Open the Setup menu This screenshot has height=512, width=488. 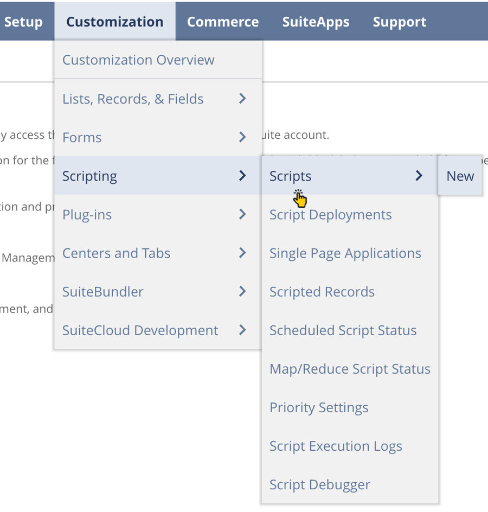(23, 22)
